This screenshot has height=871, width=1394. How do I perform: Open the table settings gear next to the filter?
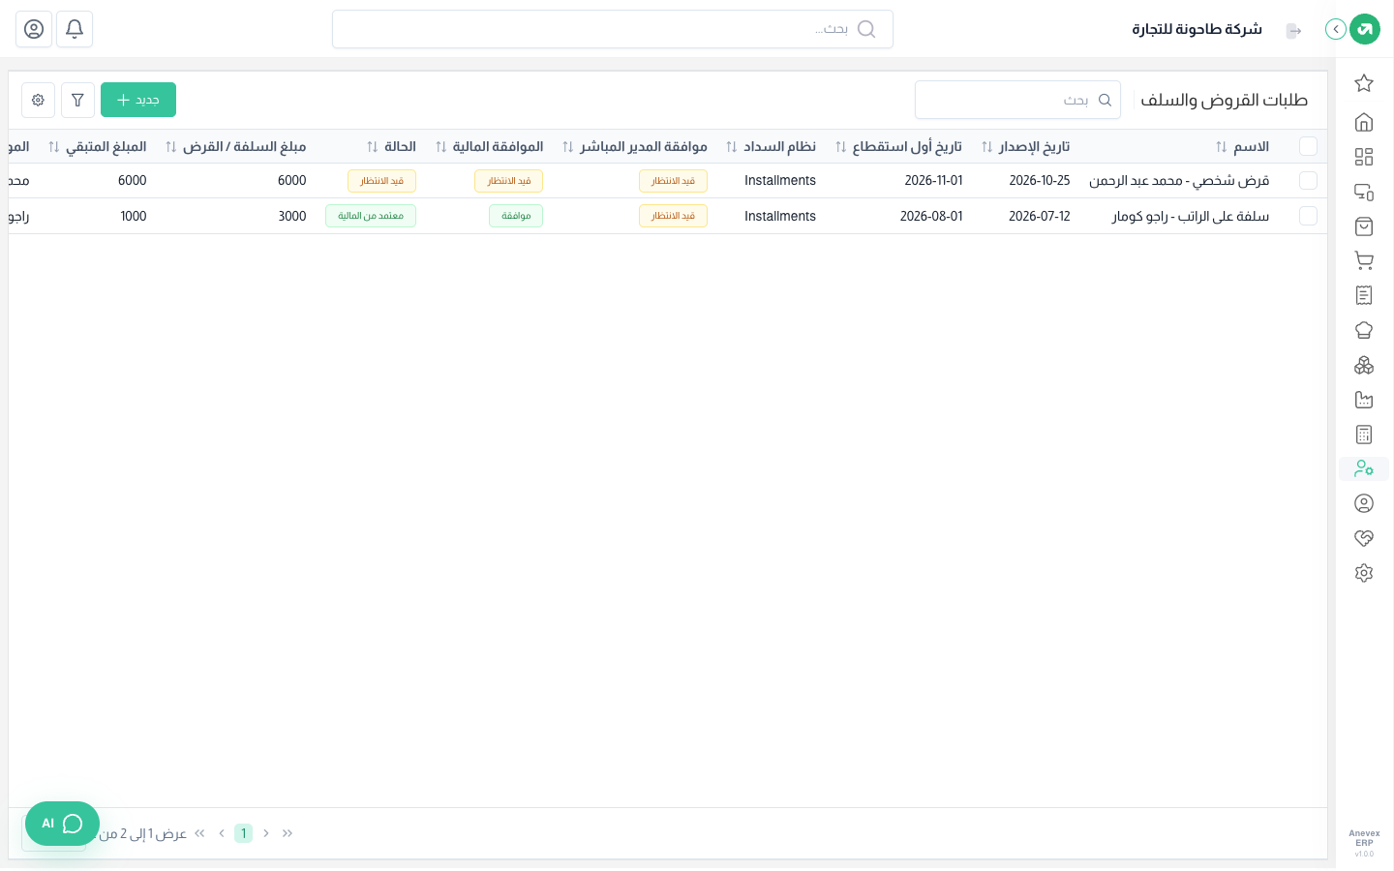point(38,100)
